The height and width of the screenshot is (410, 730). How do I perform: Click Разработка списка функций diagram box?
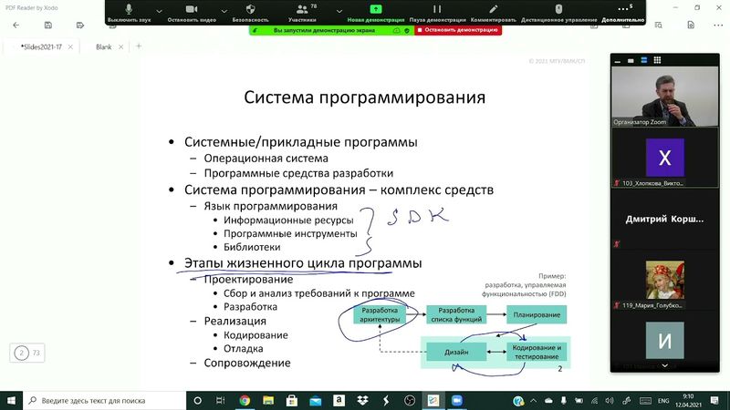(456, 314)
